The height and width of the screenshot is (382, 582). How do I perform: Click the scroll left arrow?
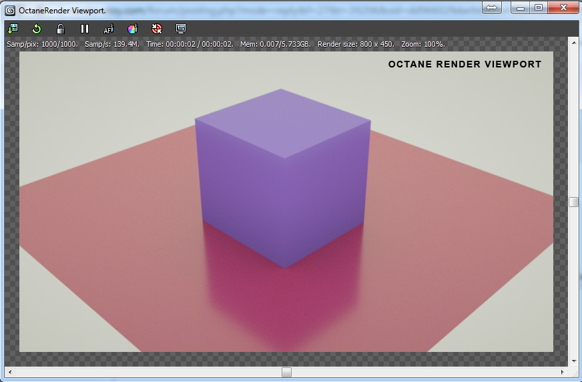pyautogui.click(x=9, y=372)
